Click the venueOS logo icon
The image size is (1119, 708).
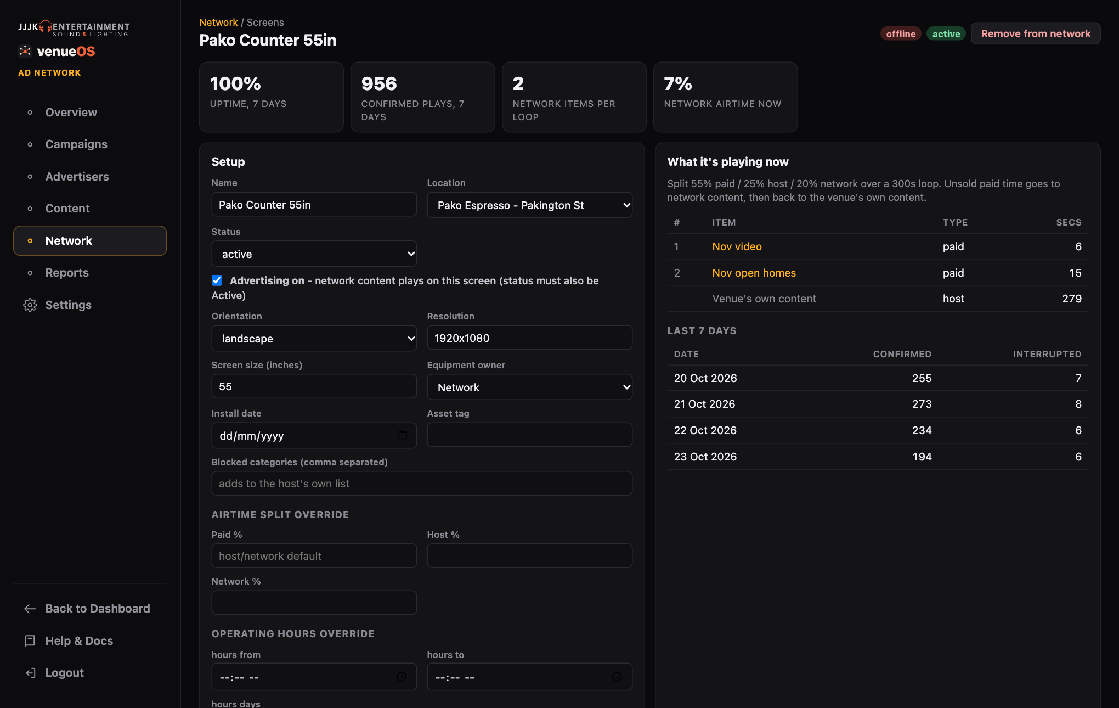tap(25, 51)
